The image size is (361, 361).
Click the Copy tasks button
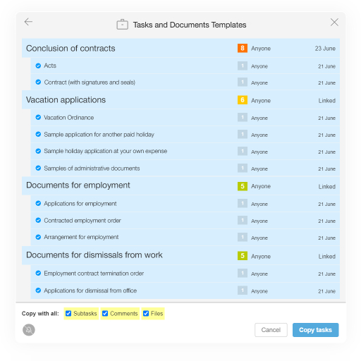[315, 330]
